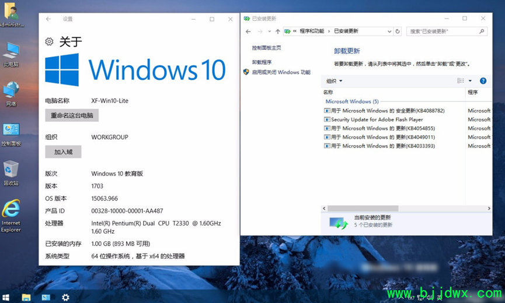The image size is (505, 303).
Task: Click the version value 1703
Action: 97,186
